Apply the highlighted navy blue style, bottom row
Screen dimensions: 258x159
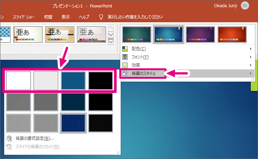[73, 123]
